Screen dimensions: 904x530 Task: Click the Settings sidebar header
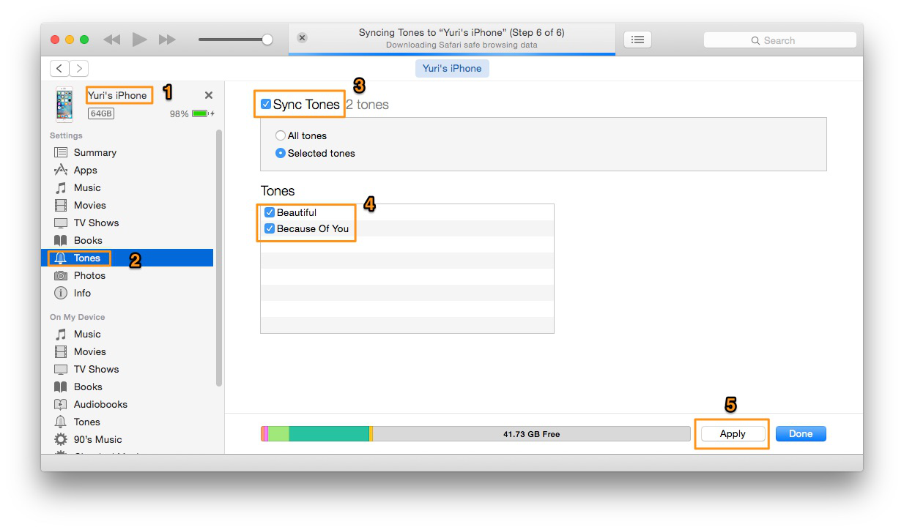66,135
